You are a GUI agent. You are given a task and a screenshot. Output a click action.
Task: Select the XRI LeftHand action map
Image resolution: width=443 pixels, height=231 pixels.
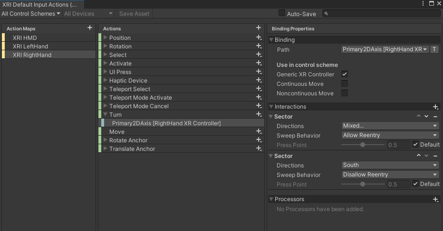[x=30, y=46]
